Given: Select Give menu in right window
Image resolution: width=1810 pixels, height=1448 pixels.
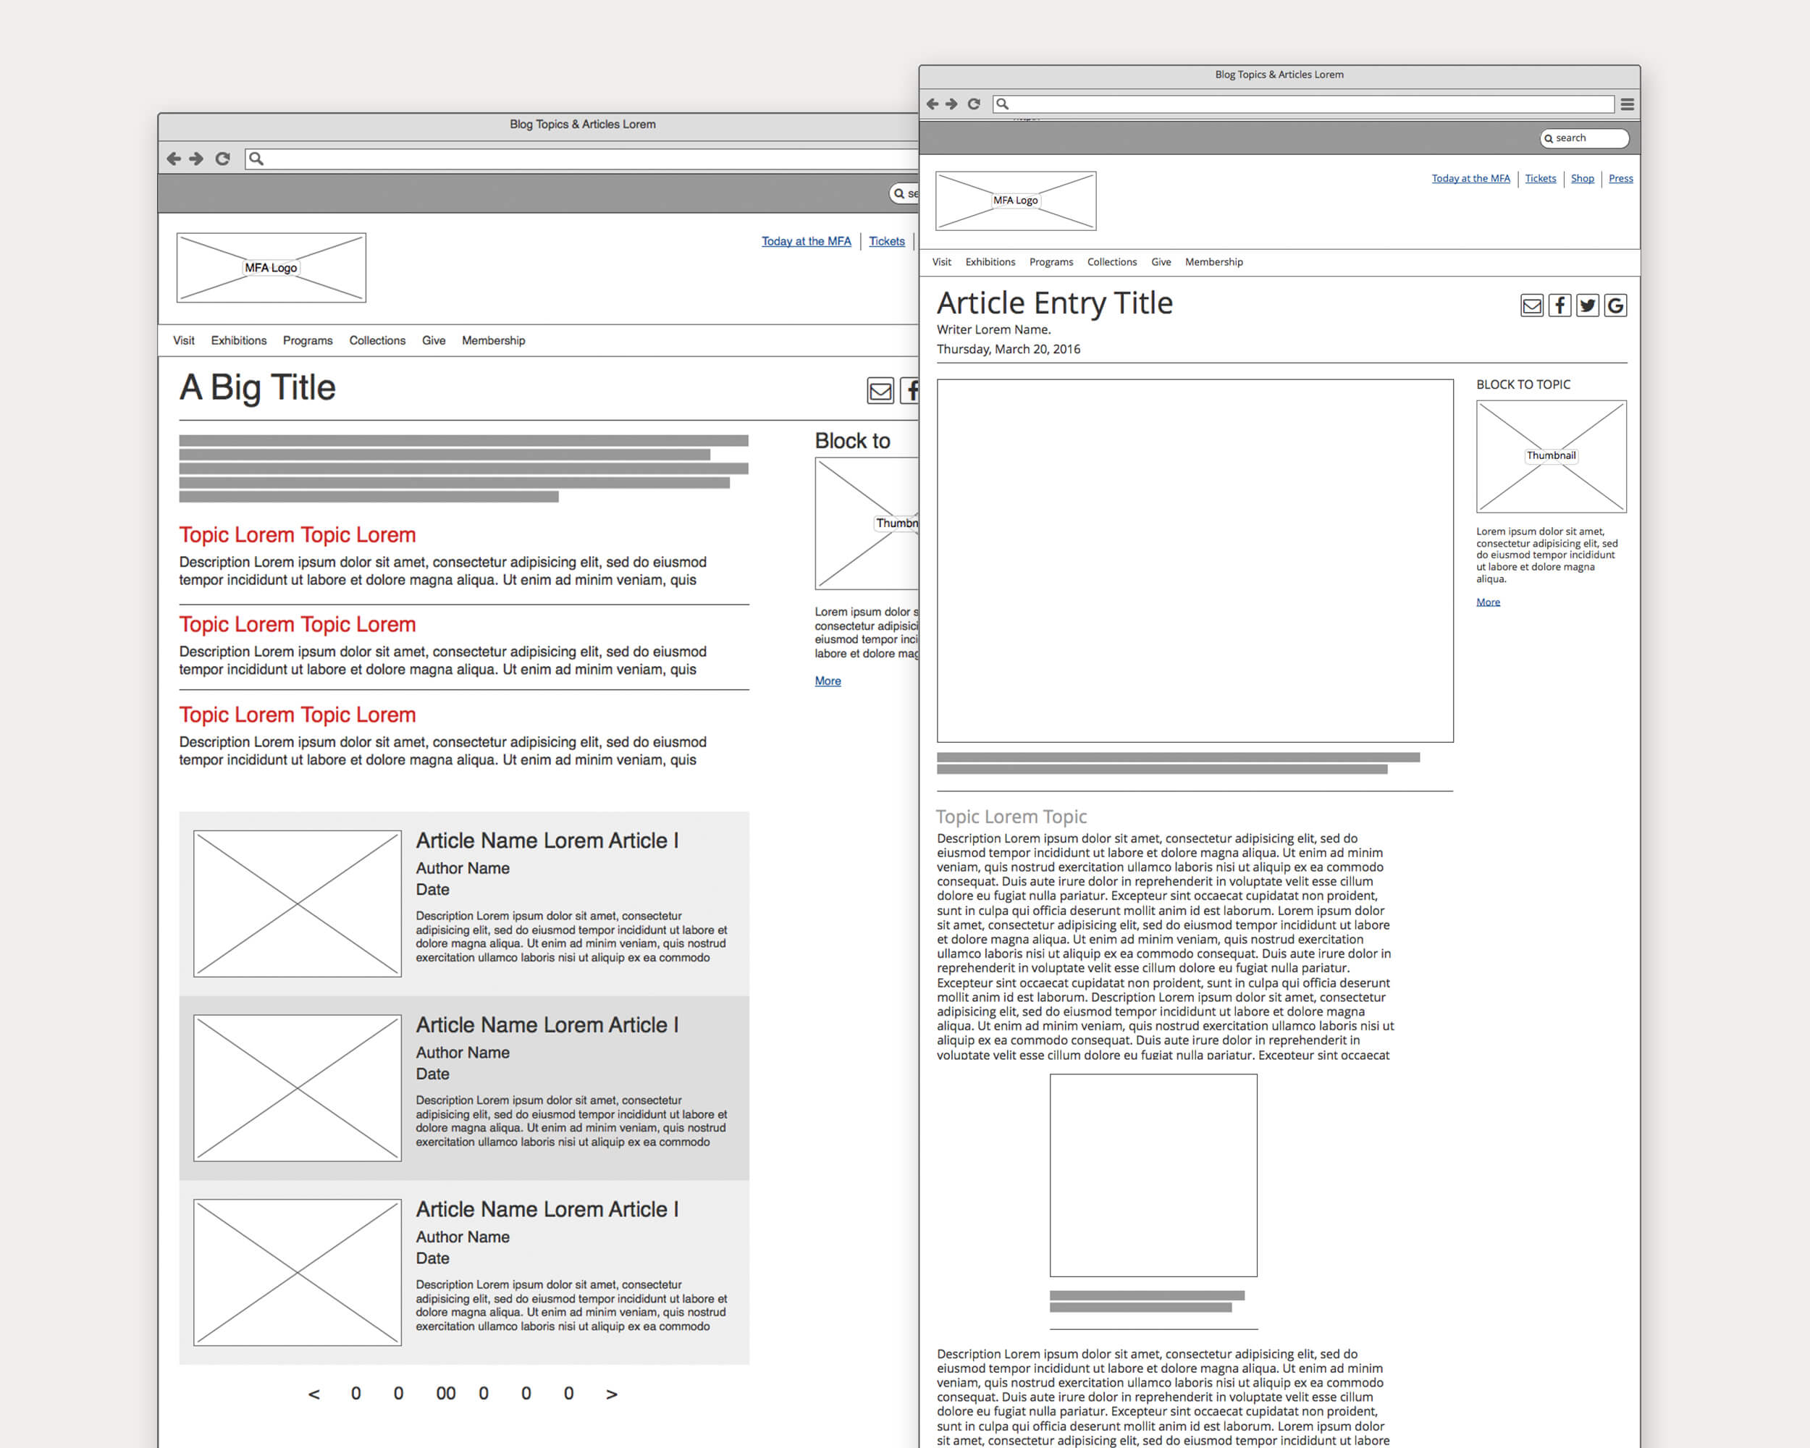Looking at the screenshot, I should (x=1161, y=262).
